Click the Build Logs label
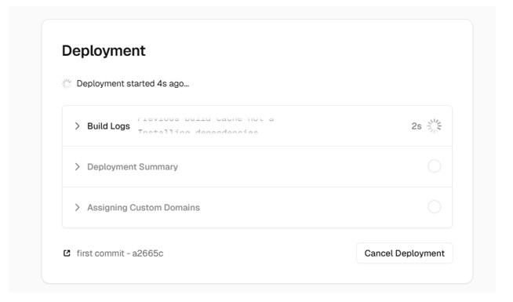The width and height of the screenshot is (513, 302). pos(108,126)
